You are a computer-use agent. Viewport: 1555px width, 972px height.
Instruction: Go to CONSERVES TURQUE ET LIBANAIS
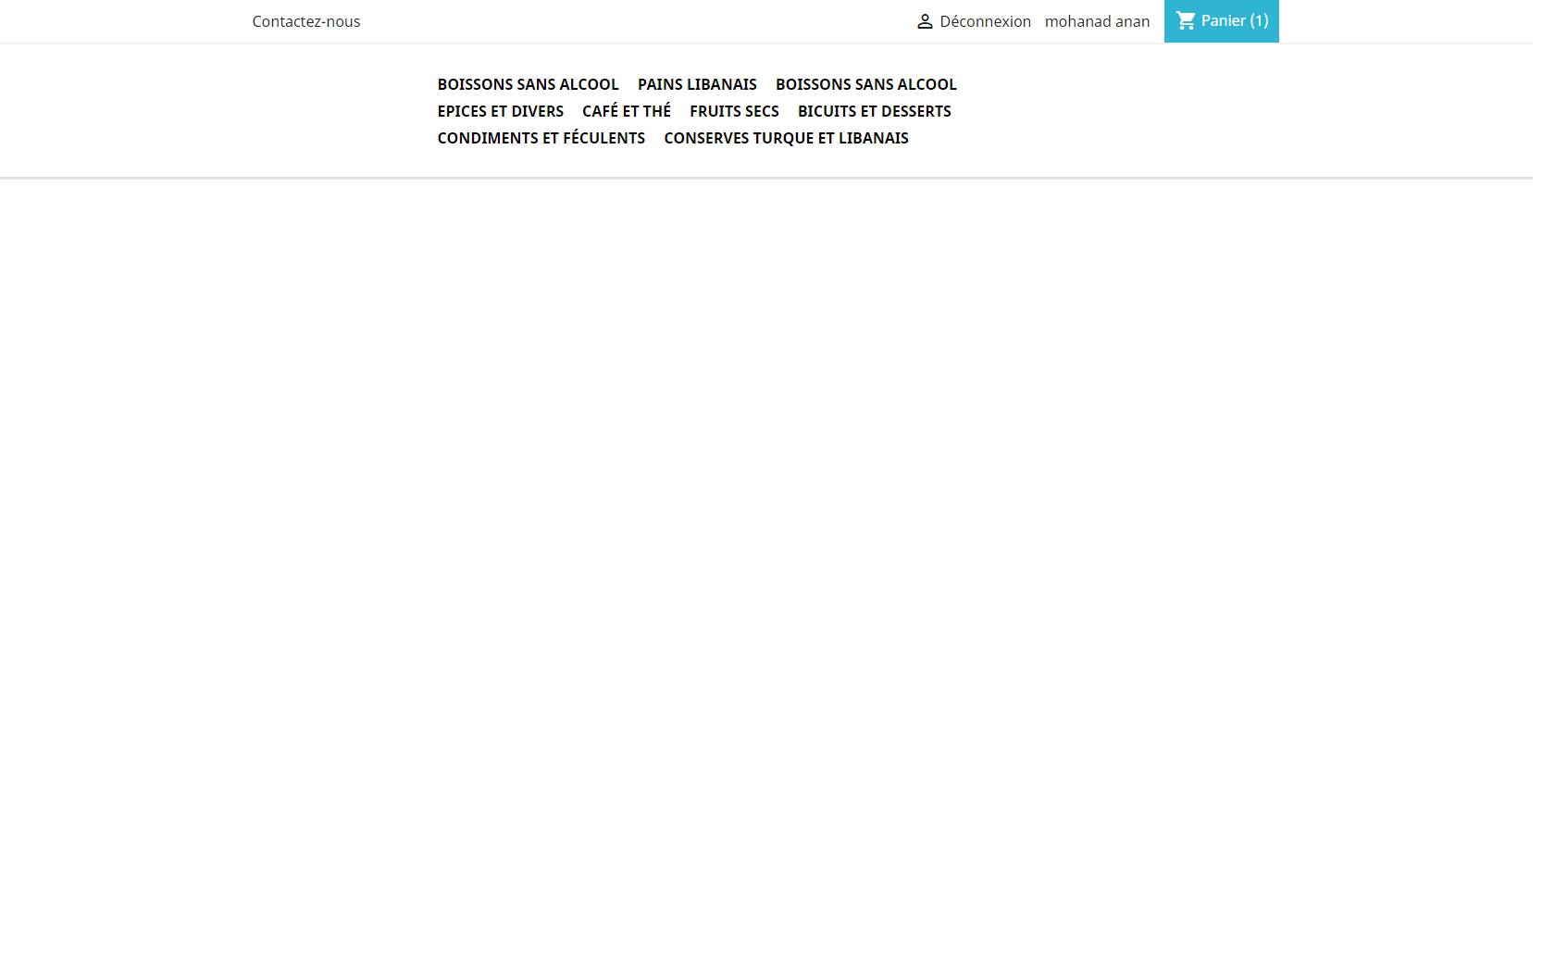(x=786, y=138)
